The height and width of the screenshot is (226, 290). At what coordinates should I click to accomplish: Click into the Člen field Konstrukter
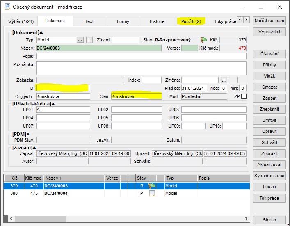click(x=137, y=96)
